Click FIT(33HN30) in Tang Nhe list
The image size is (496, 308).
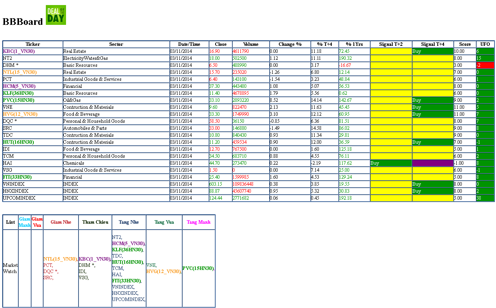pos(126,281)
